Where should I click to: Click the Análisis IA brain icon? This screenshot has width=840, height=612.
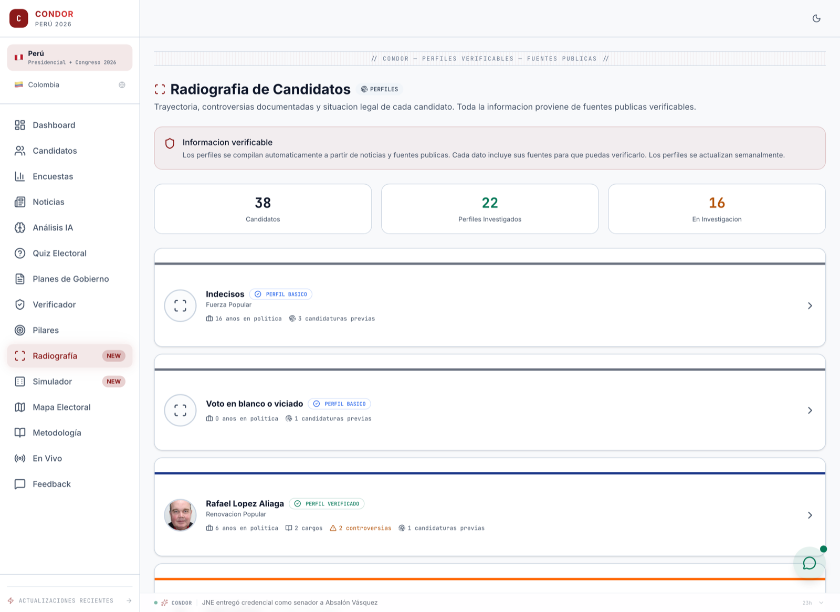pyautogui.click(x=20, y=228)
